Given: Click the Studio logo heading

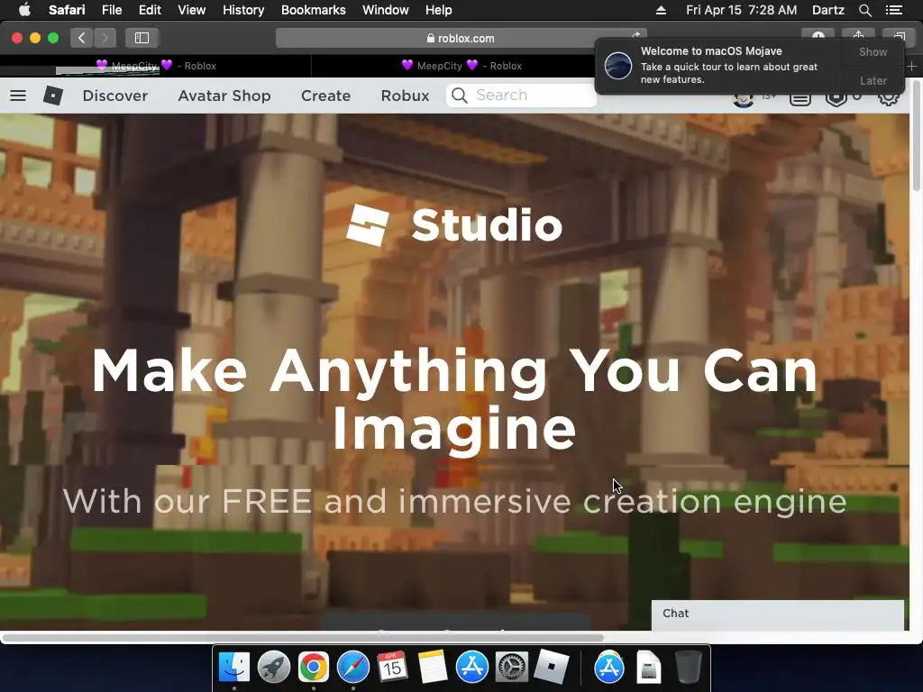Looking at the screenshot, I should pyautogui.click(x=454, y=224).
